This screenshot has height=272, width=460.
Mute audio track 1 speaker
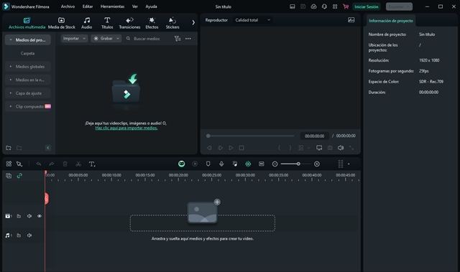coord(29,235)
